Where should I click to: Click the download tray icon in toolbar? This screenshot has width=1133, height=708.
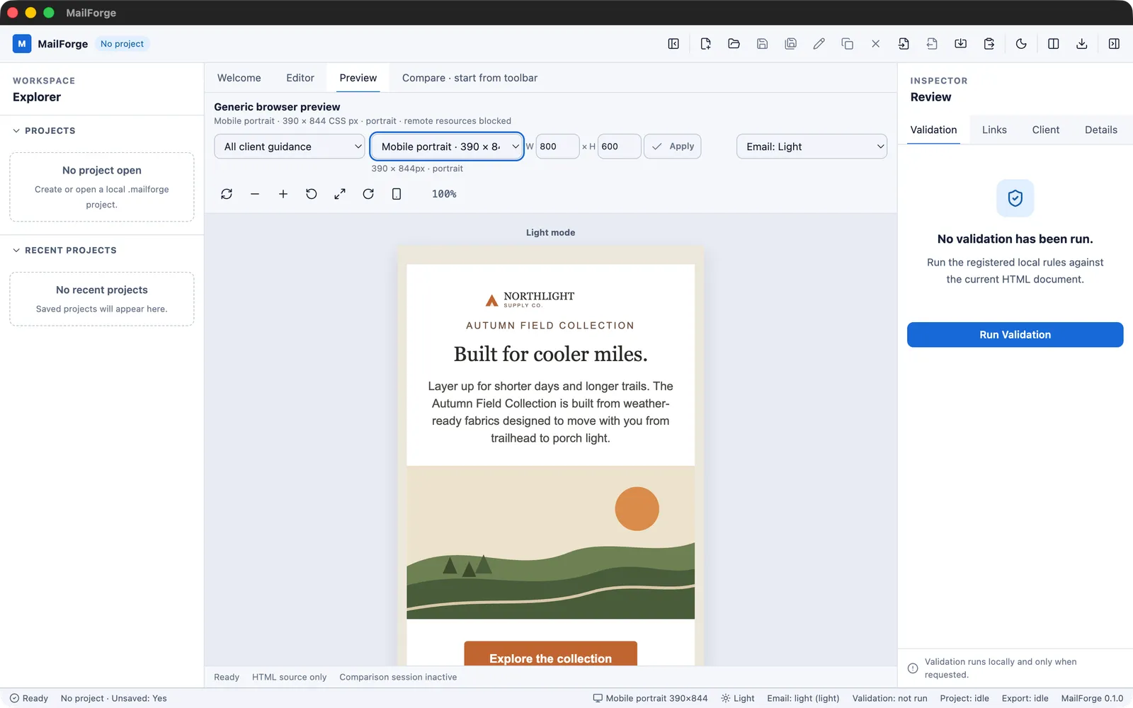pyautogui.click(x=1081, y=44)
